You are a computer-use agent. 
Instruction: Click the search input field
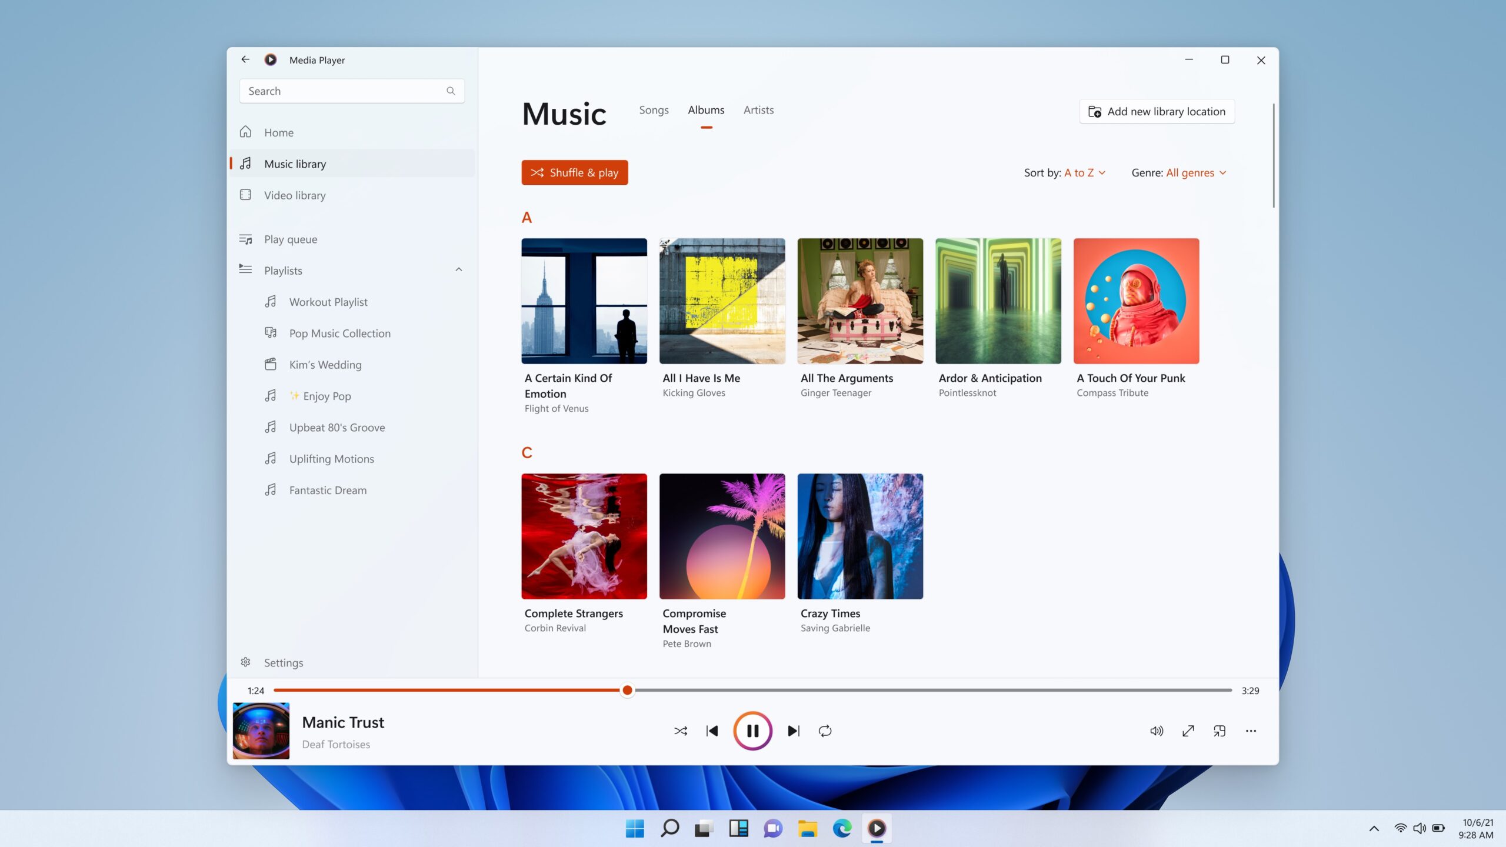coord(349,91)
